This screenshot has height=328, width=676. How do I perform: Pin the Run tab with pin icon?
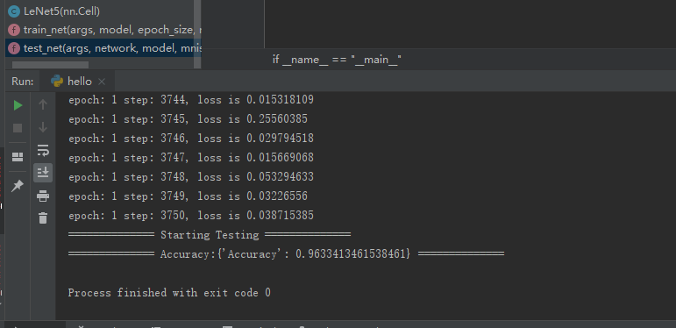18,186
